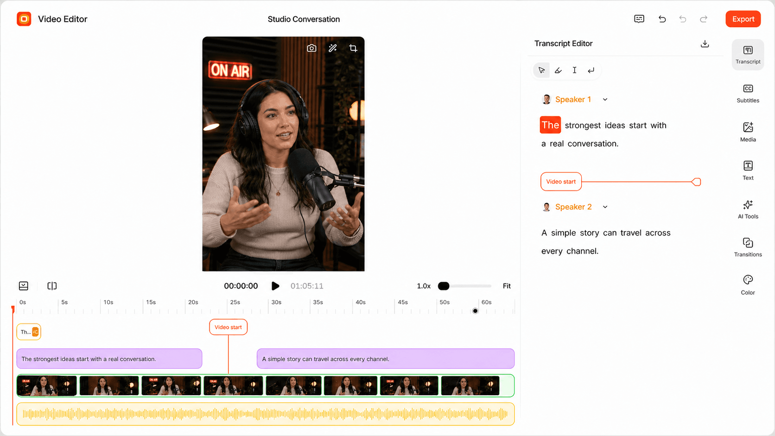Select the crop icon on preview
This screenshot has width=775, height=436.
point(353,48)
